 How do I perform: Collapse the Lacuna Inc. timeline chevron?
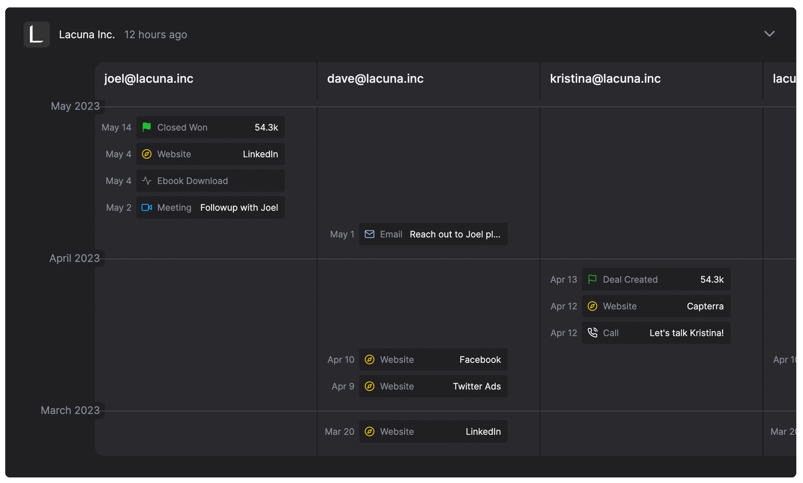click(x=769, y=34)
